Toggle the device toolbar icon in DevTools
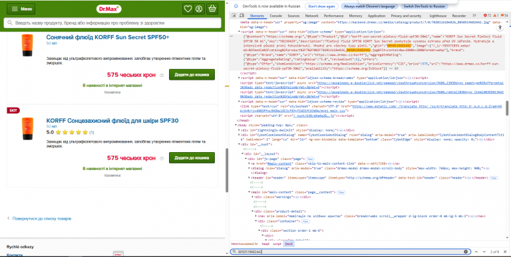Viewport: 511px width, 257px height. point(242,16)
